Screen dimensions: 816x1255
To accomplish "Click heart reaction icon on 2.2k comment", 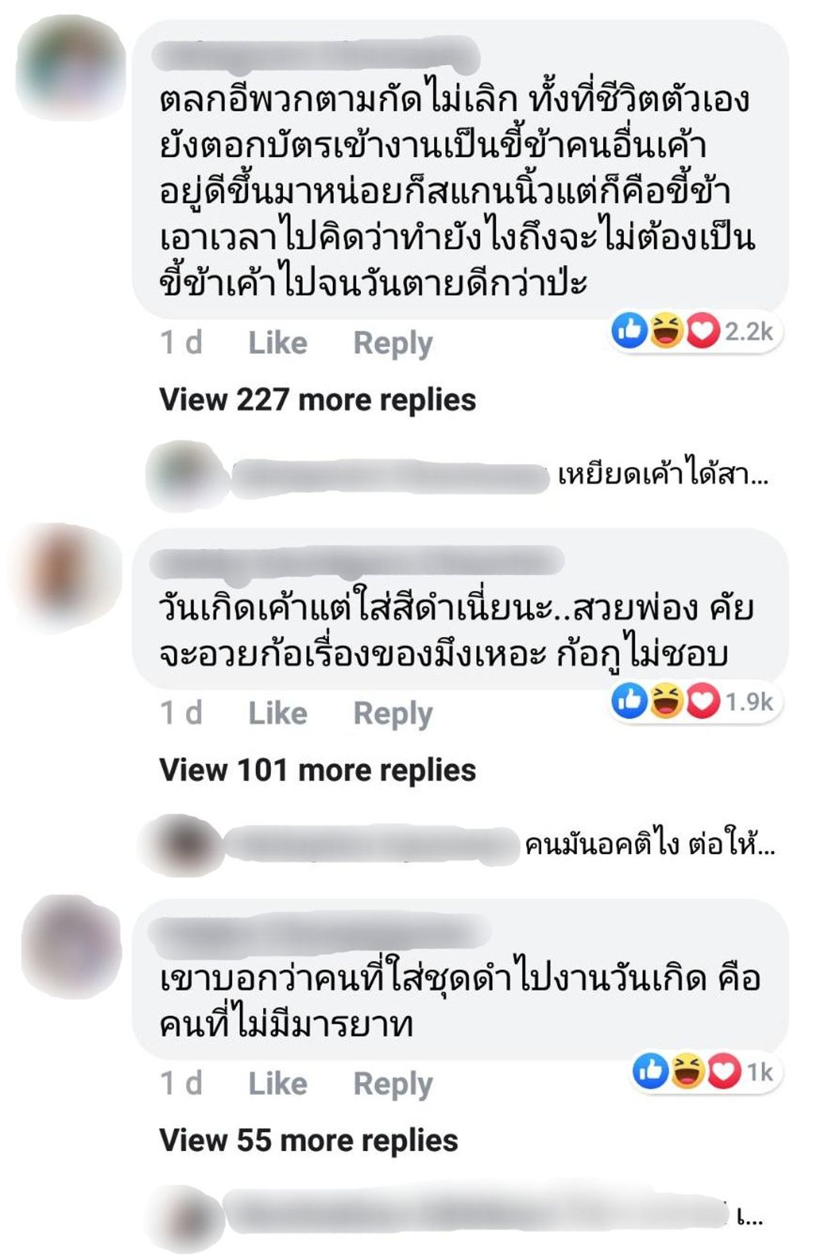I will point(702,330).
